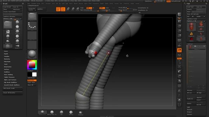
Task: Enable the Zsub button
Action: point(107,8)
